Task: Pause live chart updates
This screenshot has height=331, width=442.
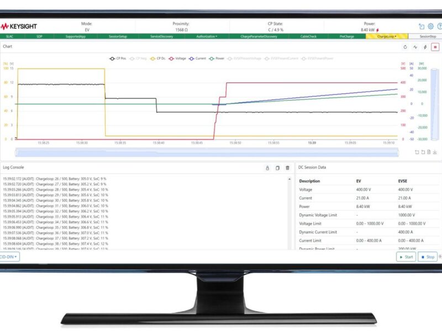Action: [x=434, y=47]
